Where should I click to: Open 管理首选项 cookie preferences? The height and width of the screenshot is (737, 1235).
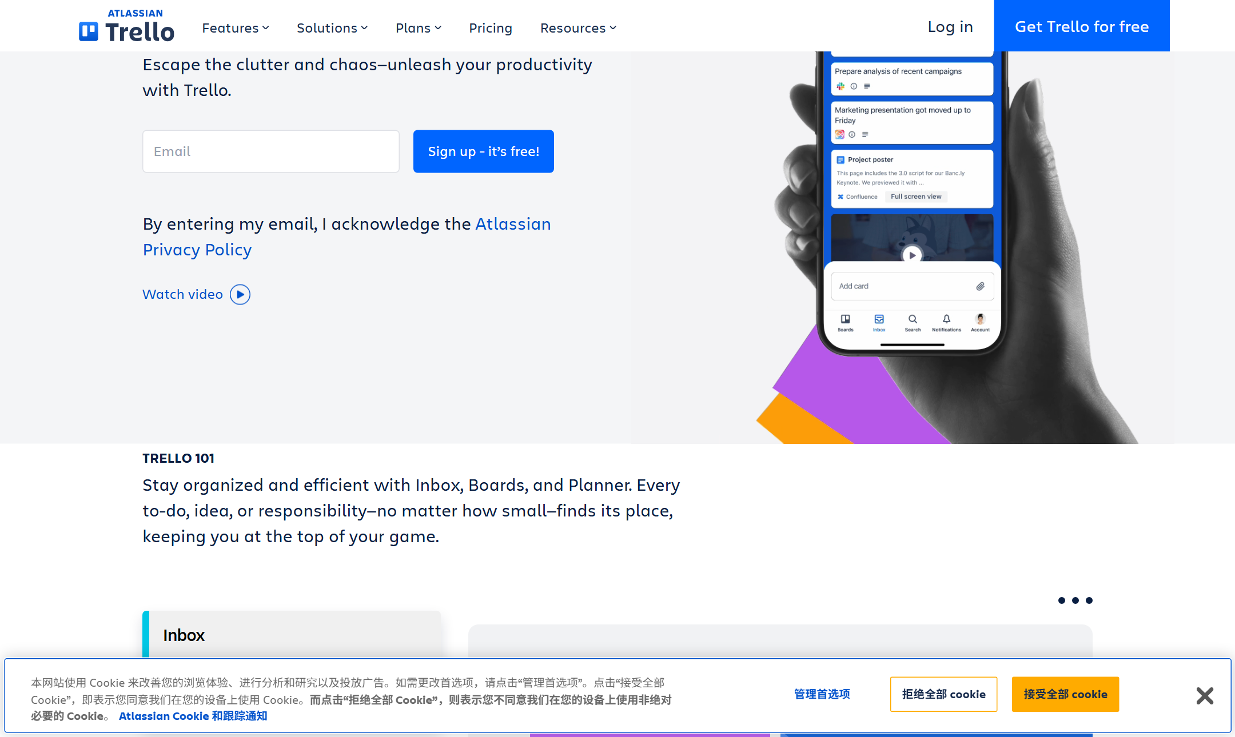click(822, 694)
